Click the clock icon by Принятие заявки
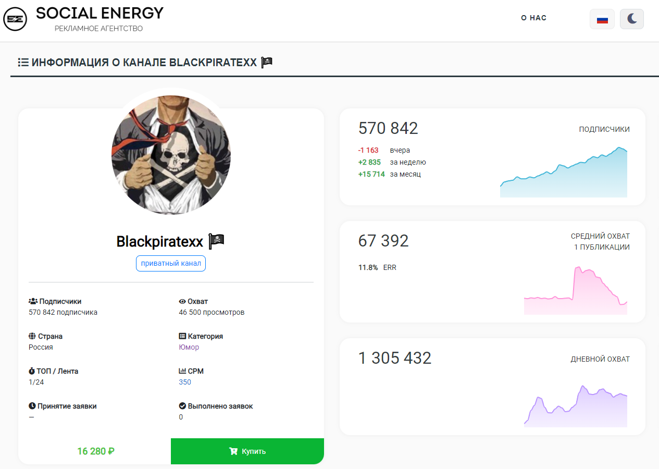This screenshot has height=469, width=659. (32, 406)
